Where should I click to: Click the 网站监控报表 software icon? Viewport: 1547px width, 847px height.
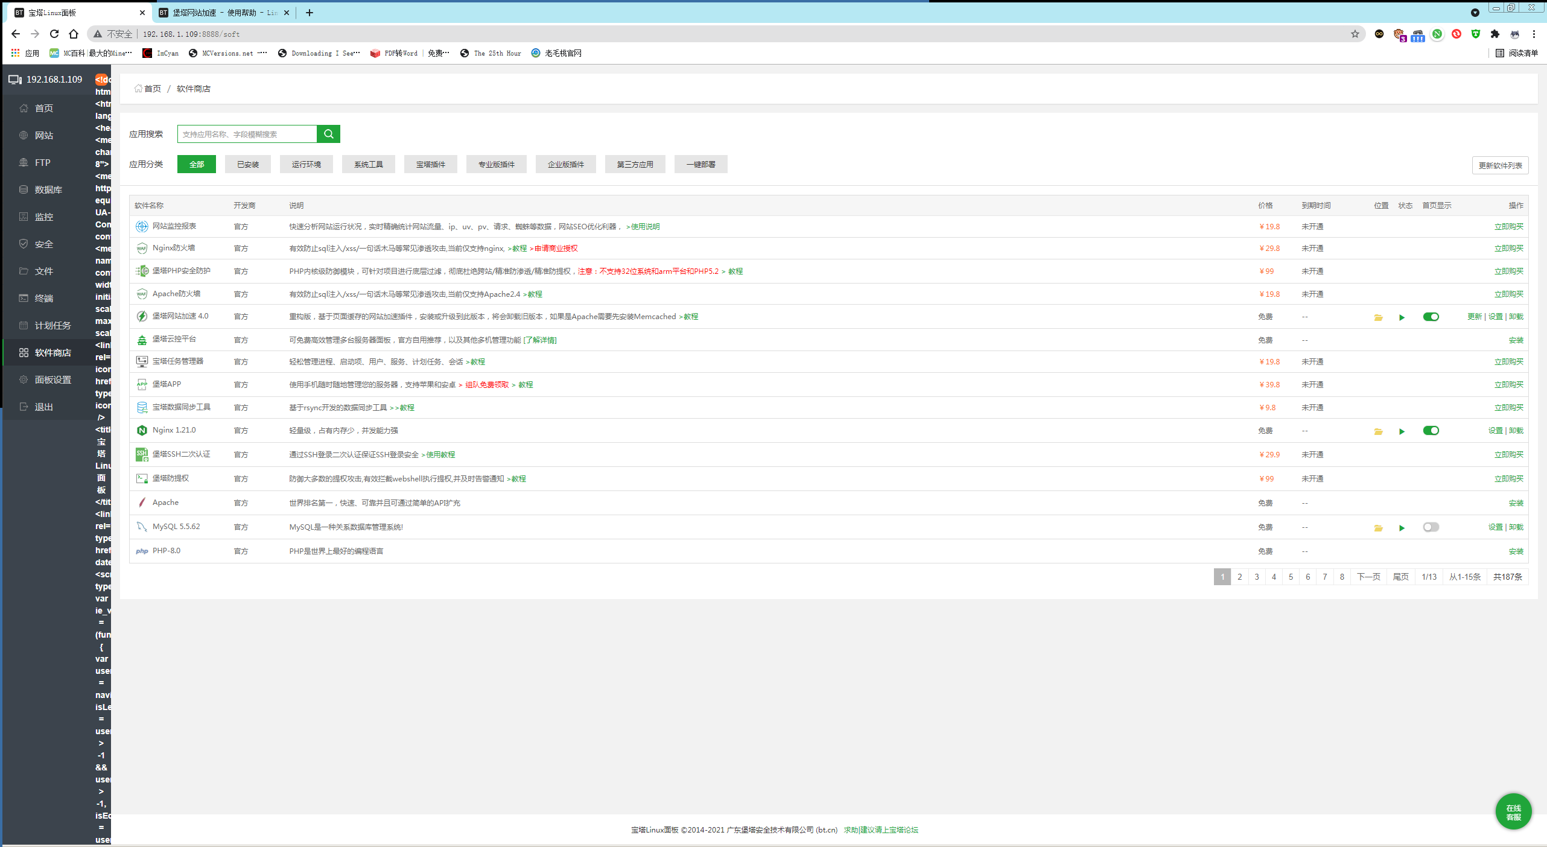142,226
